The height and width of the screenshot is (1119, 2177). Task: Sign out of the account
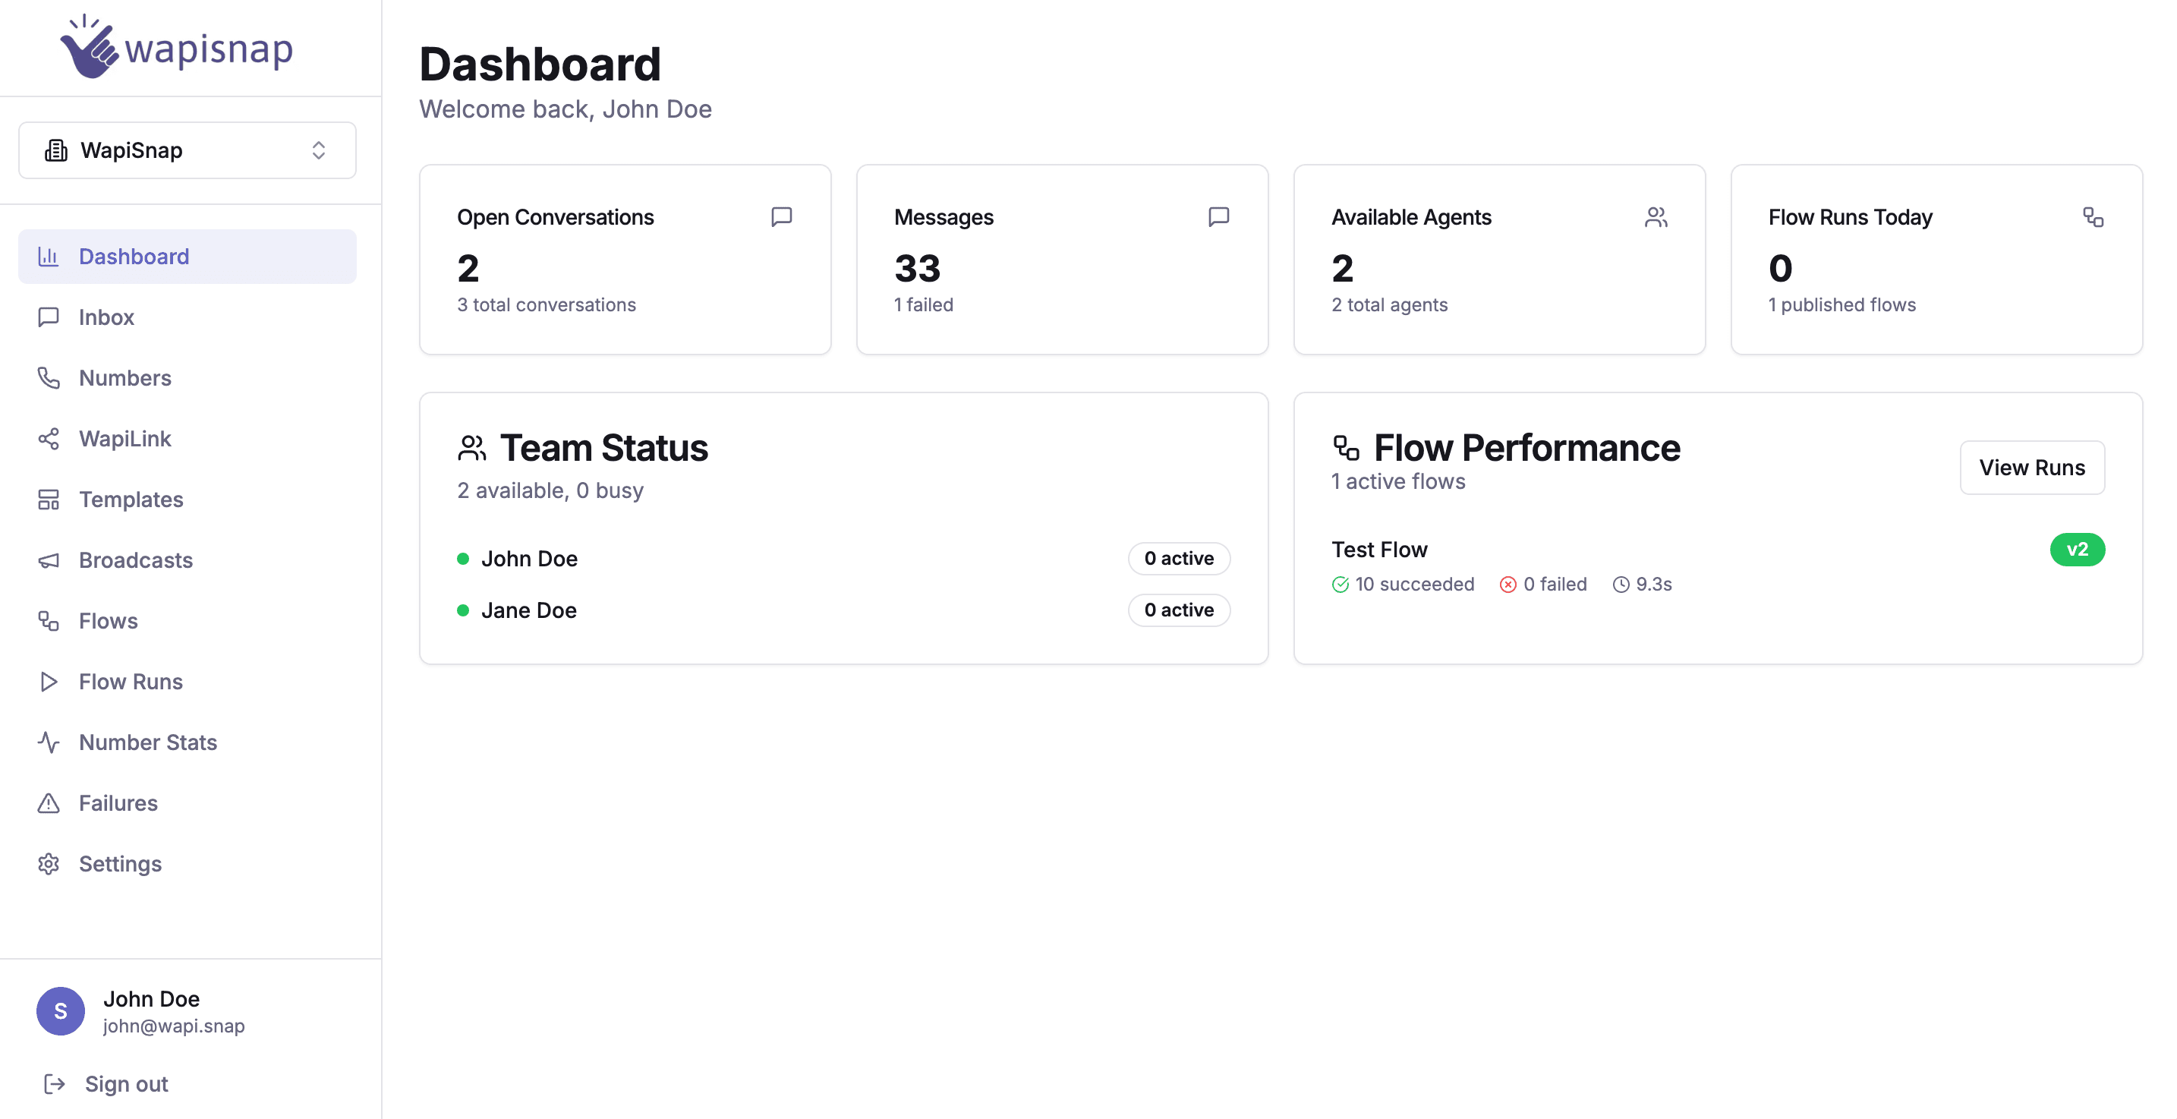(x=125, y=1083)
